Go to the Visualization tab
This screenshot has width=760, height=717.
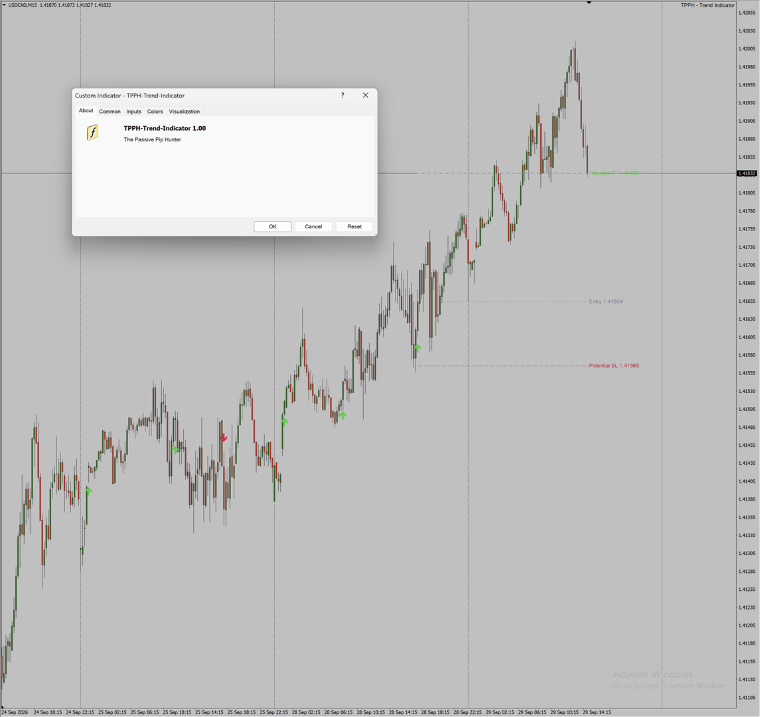[184, 112]
